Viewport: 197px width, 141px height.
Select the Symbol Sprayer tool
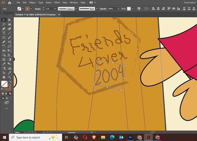click(4, 68)
